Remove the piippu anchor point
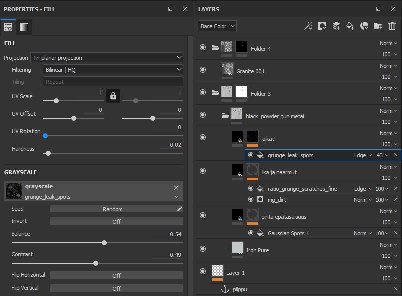 click(396, 289)
